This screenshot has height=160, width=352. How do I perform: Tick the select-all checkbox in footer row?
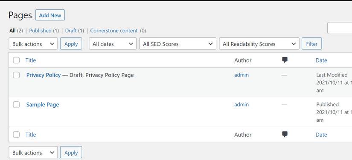pos(16,134)
